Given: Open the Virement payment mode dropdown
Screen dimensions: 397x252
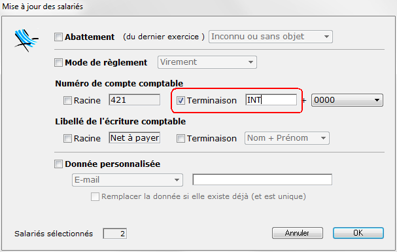Looking at the screenshot, I should (207, 62).
